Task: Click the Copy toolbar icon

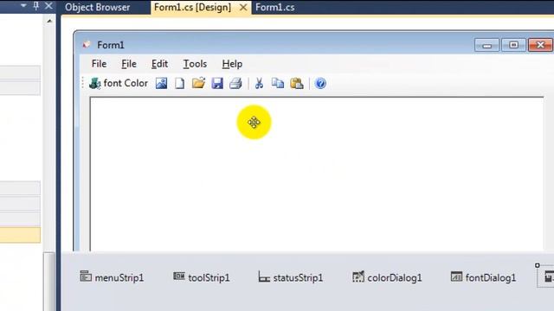Action: tap(278, 83)
